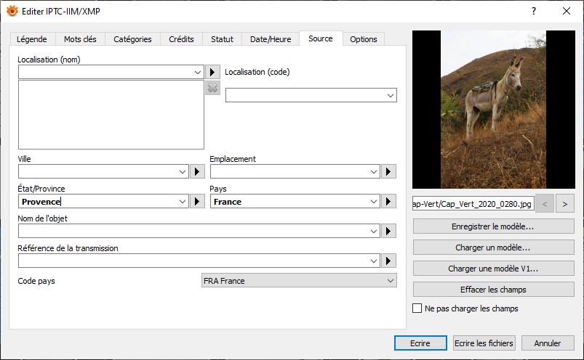584x360 pixels.
Task: Click arrow button next to Localisation (nom)
Action: [x=212, y=72]
